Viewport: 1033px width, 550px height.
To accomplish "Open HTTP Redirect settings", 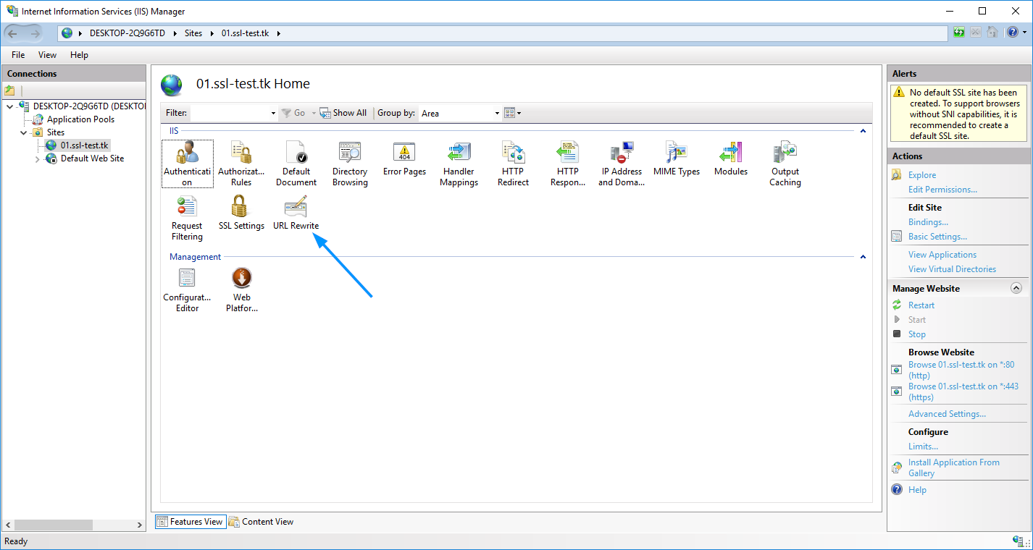I will point(513,159).
